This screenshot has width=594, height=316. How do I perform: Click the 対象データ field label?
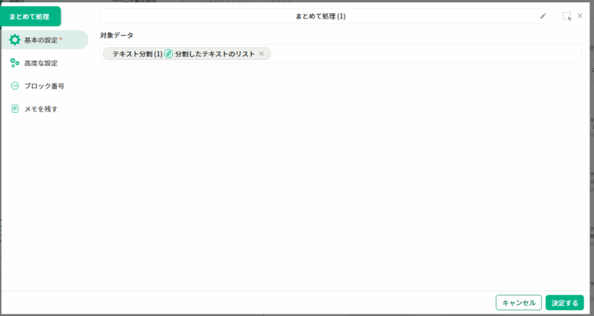(x=117, y=35)
